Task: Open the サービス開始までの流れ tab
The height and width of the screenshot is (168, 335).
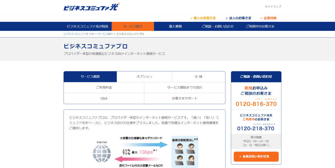Action: point(185,88)
